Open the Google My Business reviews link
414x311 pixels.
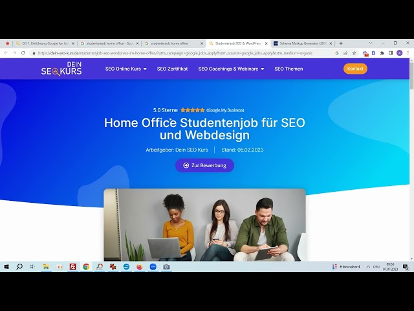click(x=225, y=110)
